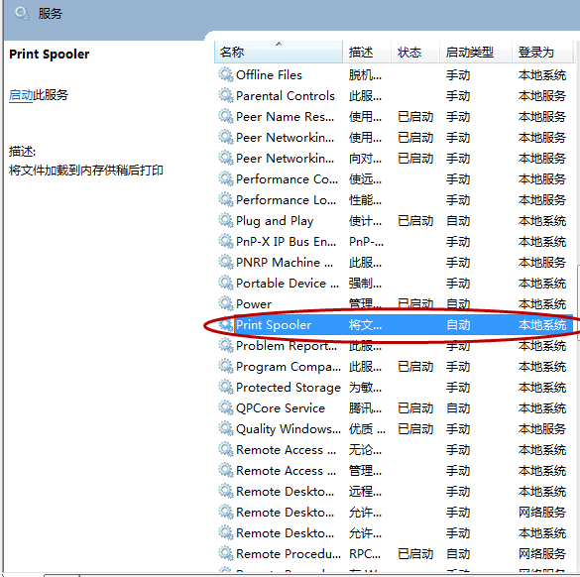Select the Print Spooler service gear icon
The width and height of the screenshot is (580, 577).
tap(226, 325)
